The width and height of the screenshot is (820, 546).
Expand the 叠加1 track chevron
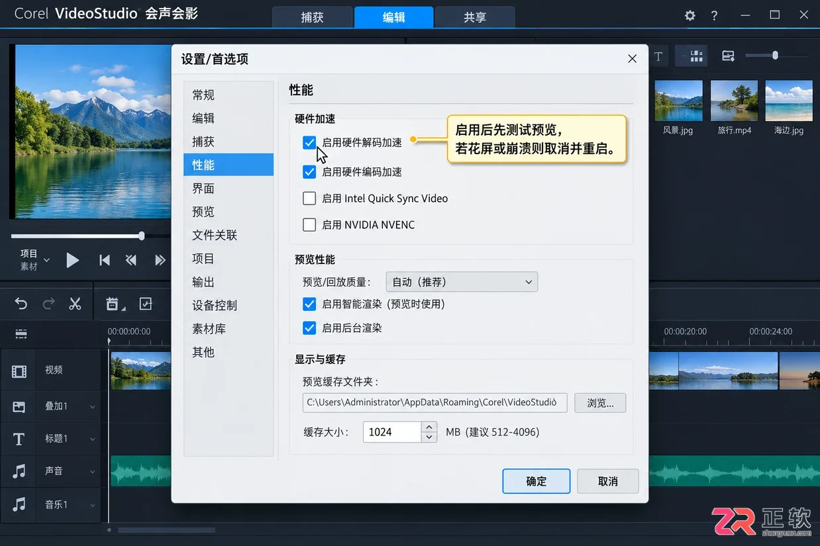(x=93, y=407)
